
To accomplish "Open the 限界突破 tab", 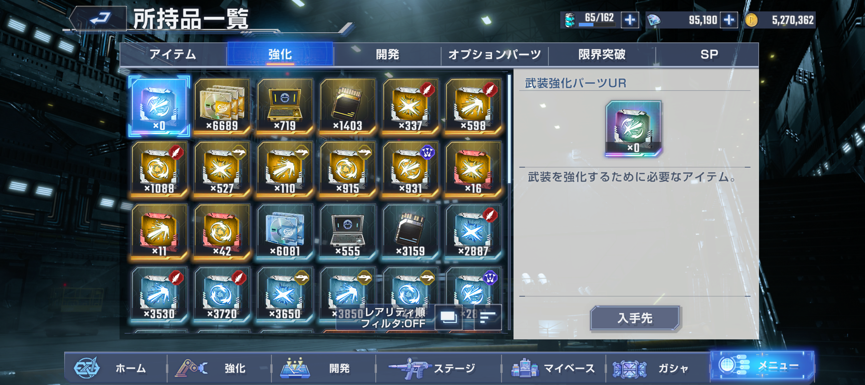I will coord(602,55).
